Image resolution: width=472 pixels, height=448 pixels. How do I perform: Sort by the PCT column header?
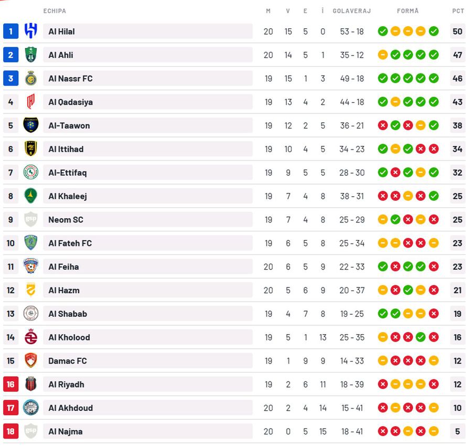pos(458,11)
